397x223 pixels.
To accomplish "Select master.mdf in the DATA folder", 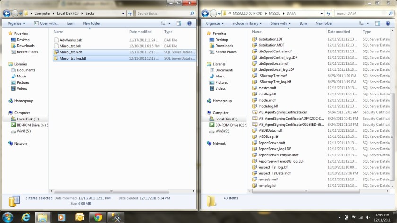I will (267, 88).
